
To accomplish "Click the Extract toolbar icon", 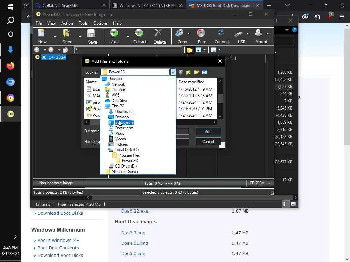I will 139,33.
